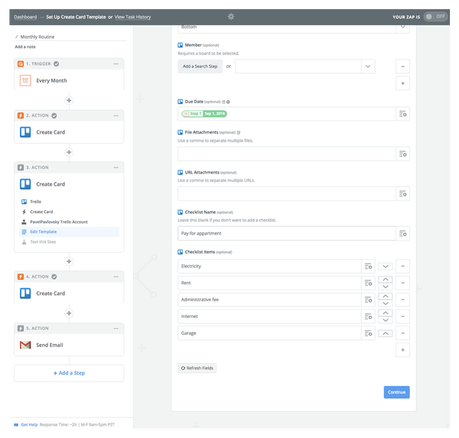Remove the Rent checklist item
Image resolution: width=459 pixels, height=438 pixels.
(x=402, y=283)
